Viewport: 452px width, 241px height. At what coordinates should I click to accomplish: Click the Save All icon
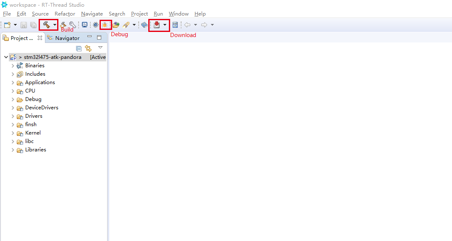(x=33, y=25)
